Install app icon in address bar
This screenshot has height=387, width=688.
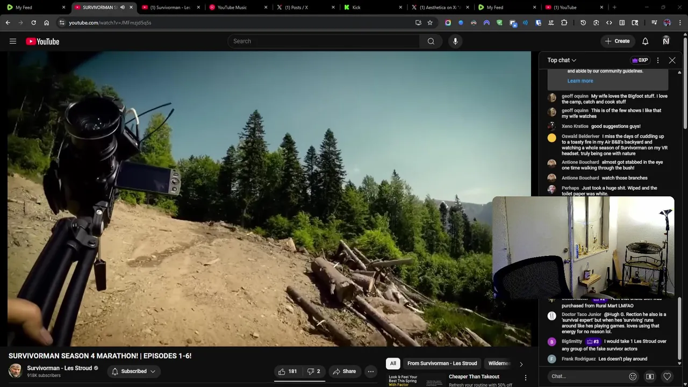[x=418, y=23]
